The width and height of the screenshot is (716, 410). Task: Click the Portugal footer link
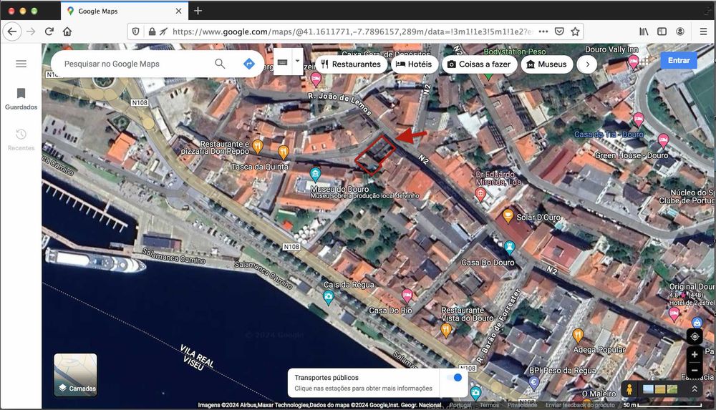460,405
